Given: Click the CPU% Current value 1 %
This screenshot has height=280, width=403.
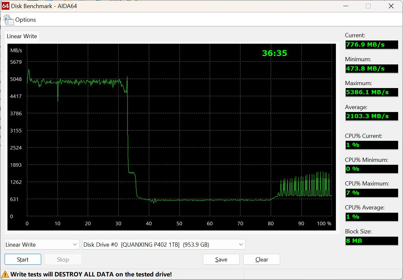Looking at the screenshot, I should (372, 145).
